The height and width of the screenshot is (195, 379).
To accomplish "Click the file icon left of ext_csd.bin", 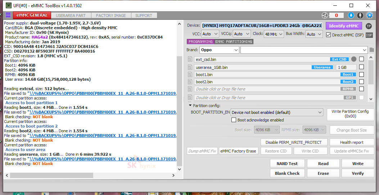I will point(190,59).
